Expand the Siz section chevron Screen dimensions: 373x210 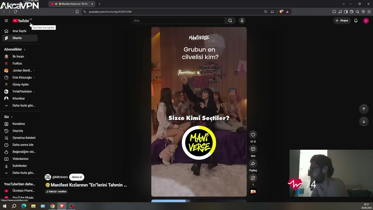12,117
